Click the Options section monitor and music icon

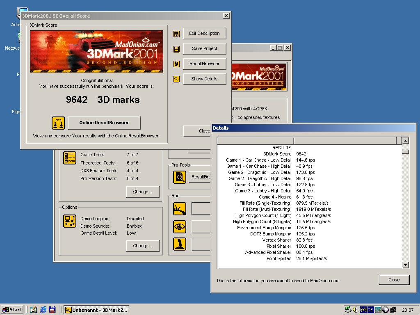point(70,221)
